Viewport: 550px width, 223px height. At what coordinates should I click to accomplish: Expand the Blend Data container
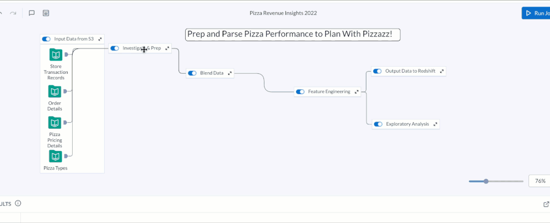tap(230, 73)
